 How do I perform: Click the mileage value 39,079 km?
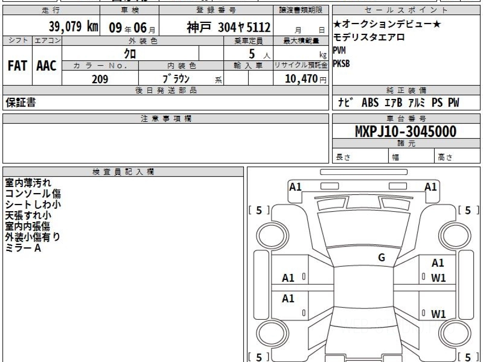pos(74,27)
